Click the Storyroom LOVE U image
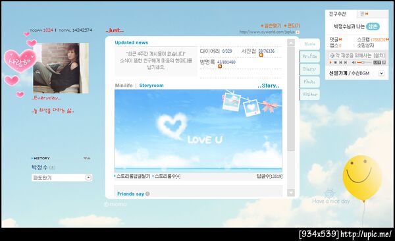395x241 pixels. click(198, 131)
